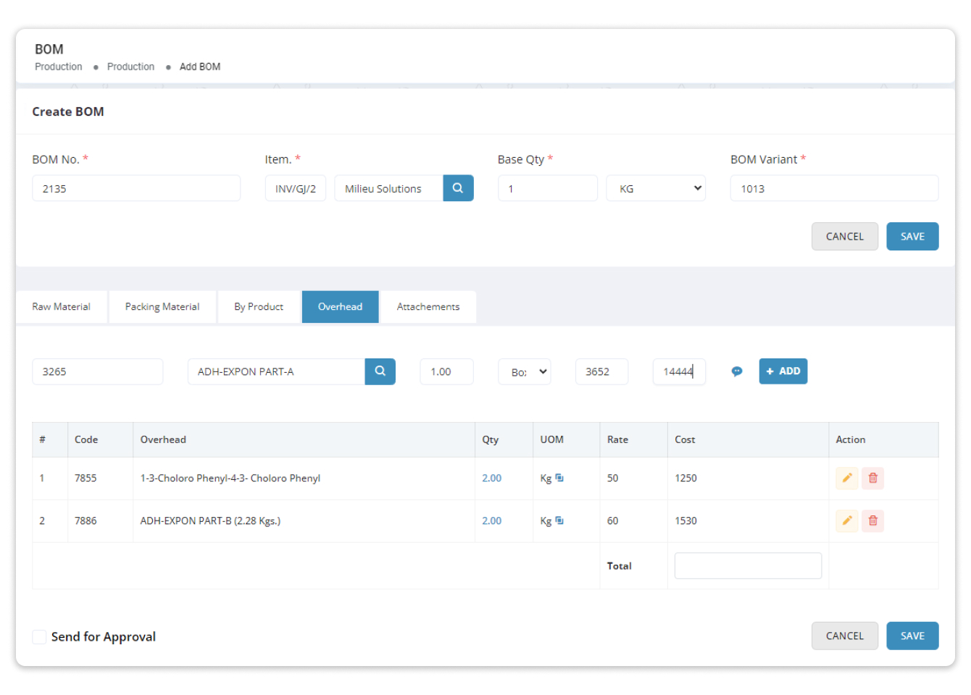Click the bottom SAVE button
Image resolution: width=971 pixels, height=695 pixels.
tap(912, 636)
